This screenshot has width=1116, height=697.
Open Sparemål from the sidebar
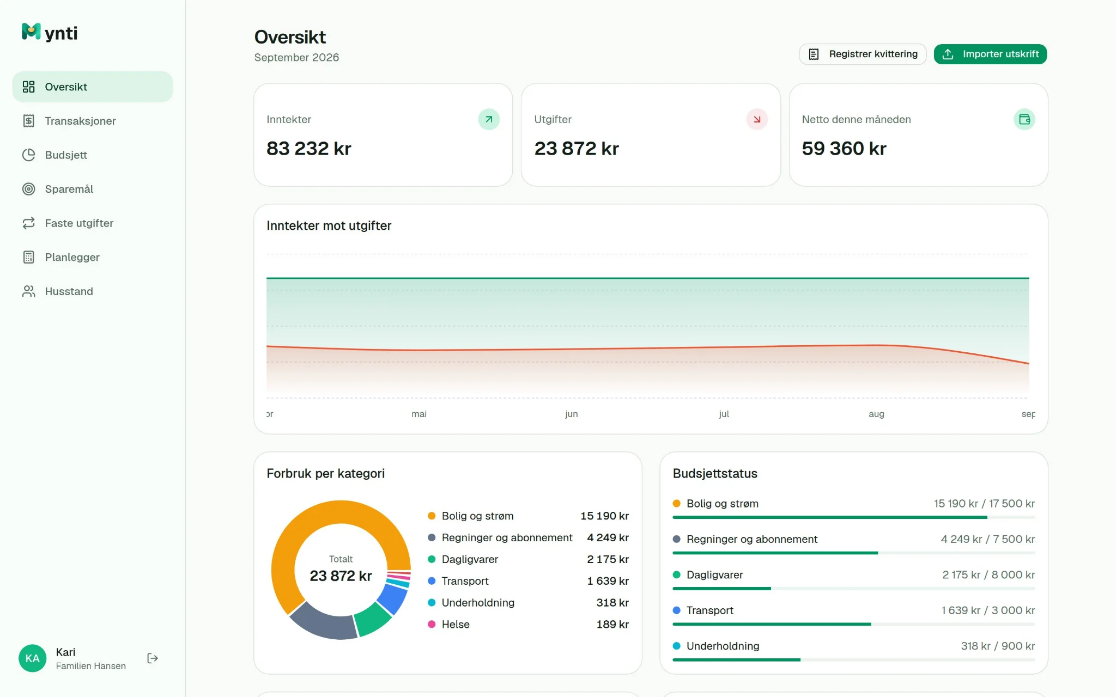point(93,189)
